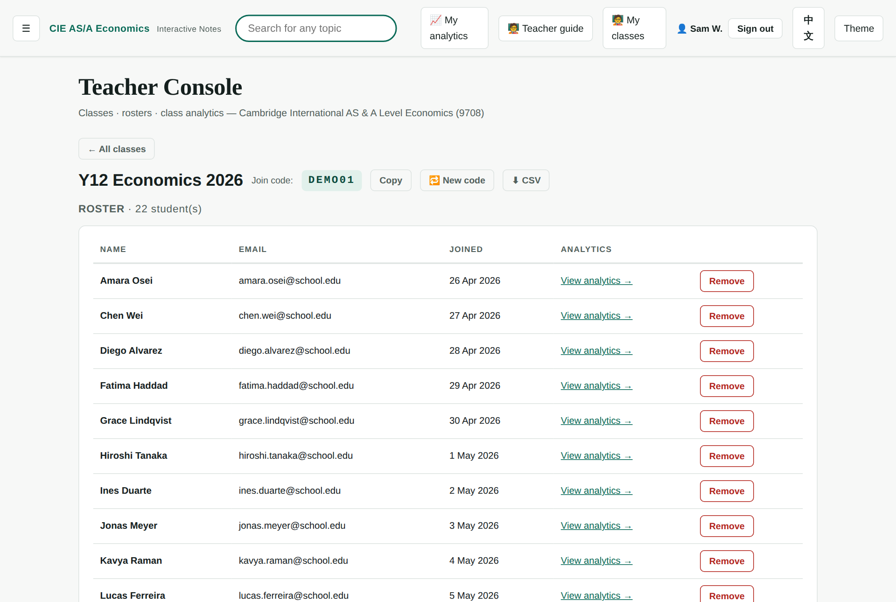Open the hamburger menu icon

tap(26, 28)
